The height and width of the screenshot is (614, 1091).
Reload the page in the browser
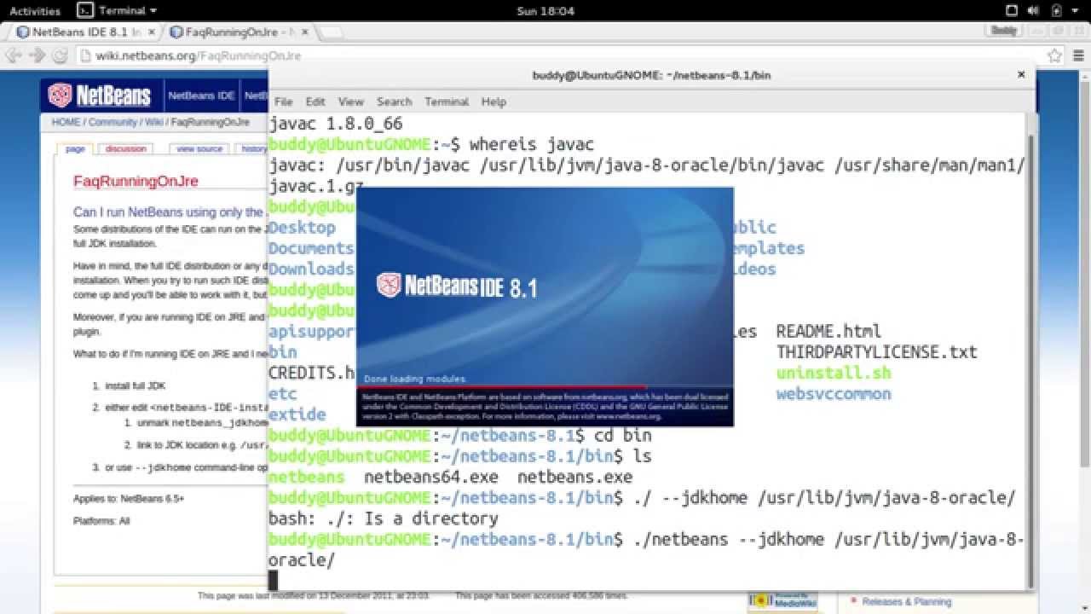pos(60,55)
